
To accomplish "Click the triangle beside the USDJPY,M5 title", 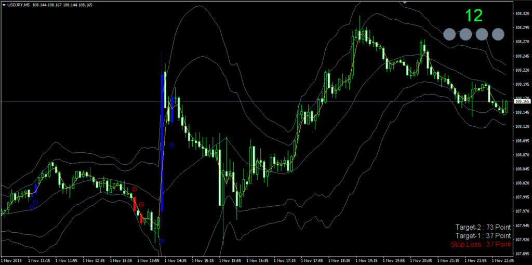I will tap(3, 5).
